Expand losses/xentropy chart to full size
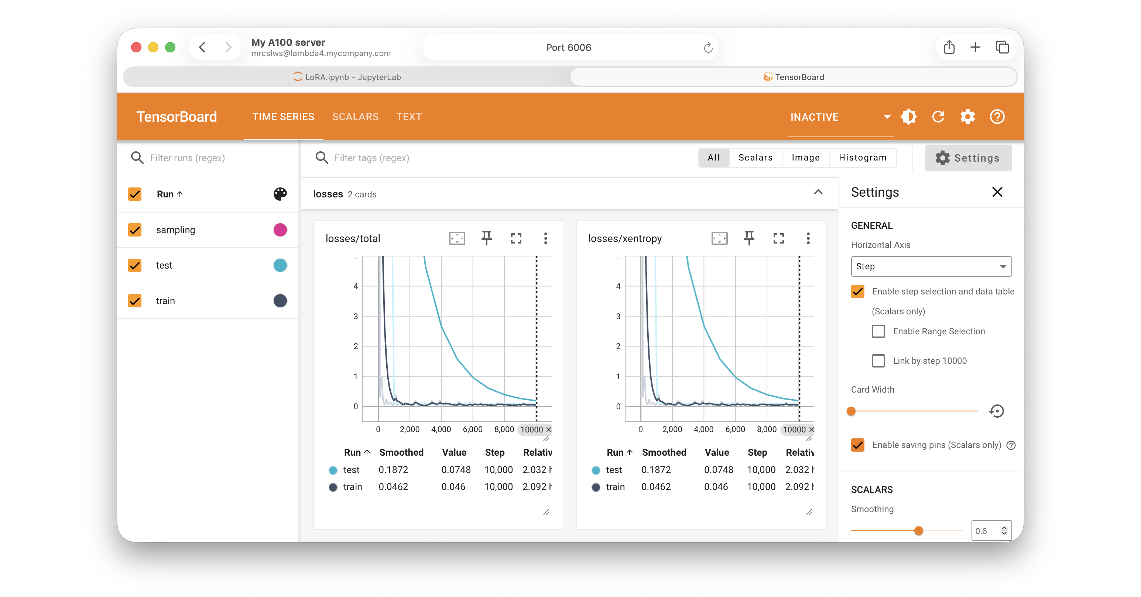This screenshot has height=597, width=1141. pyautogui.click(x=778, y=238)
